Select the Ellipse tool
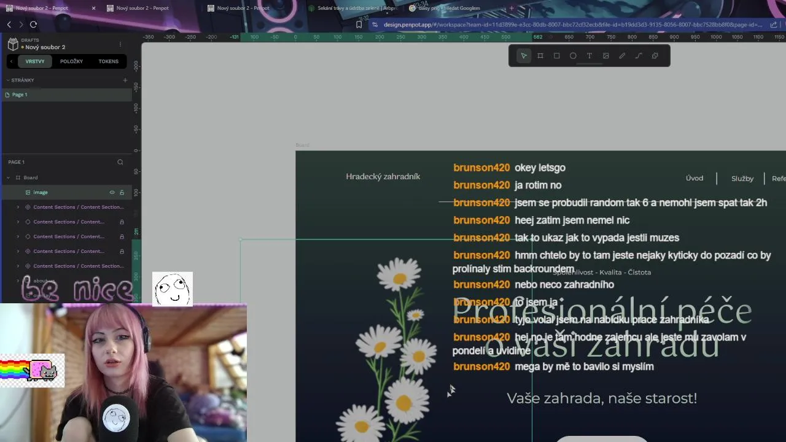 tap(573, 56)
